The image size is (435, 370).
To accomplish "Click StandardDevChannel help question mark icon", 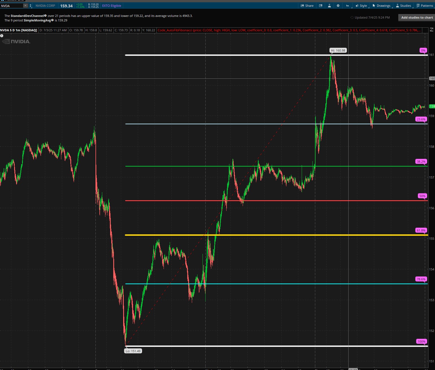I will coord(45,16).
